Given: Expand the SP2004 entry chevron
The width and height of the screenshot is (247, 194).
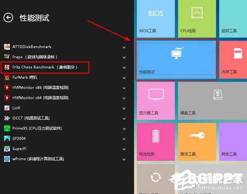Looking at the screenshot, I should coord(124,139).
